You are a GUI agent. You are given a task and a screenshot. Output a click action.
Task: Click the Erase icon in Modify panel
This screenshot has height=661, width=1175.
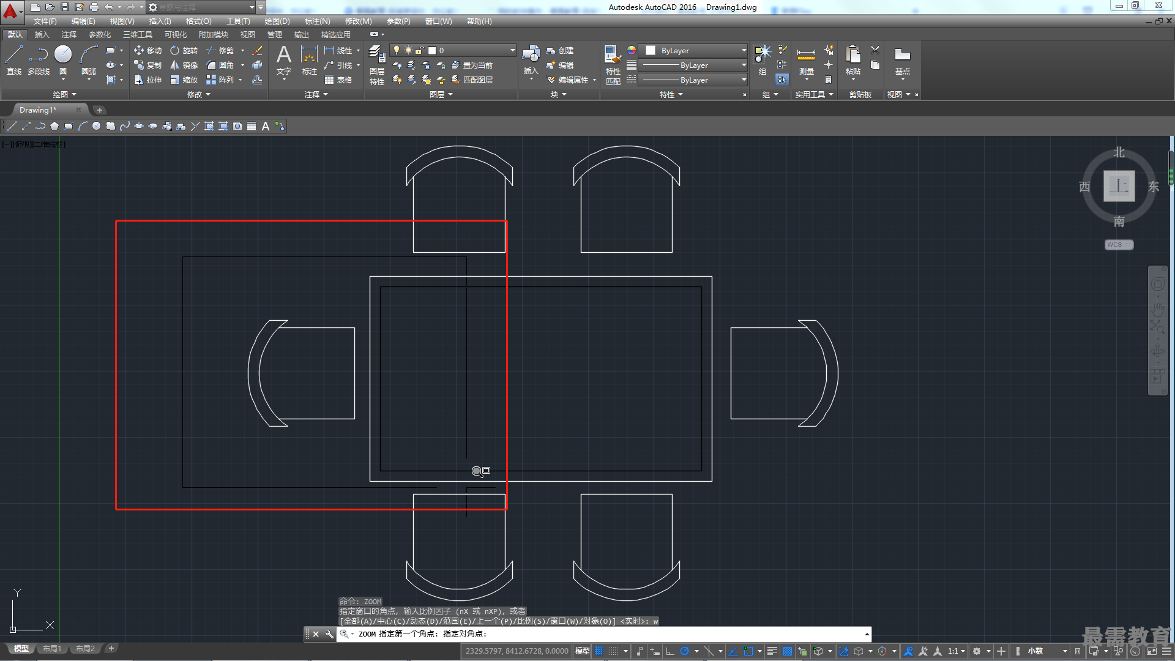click(x=258, y=50)
